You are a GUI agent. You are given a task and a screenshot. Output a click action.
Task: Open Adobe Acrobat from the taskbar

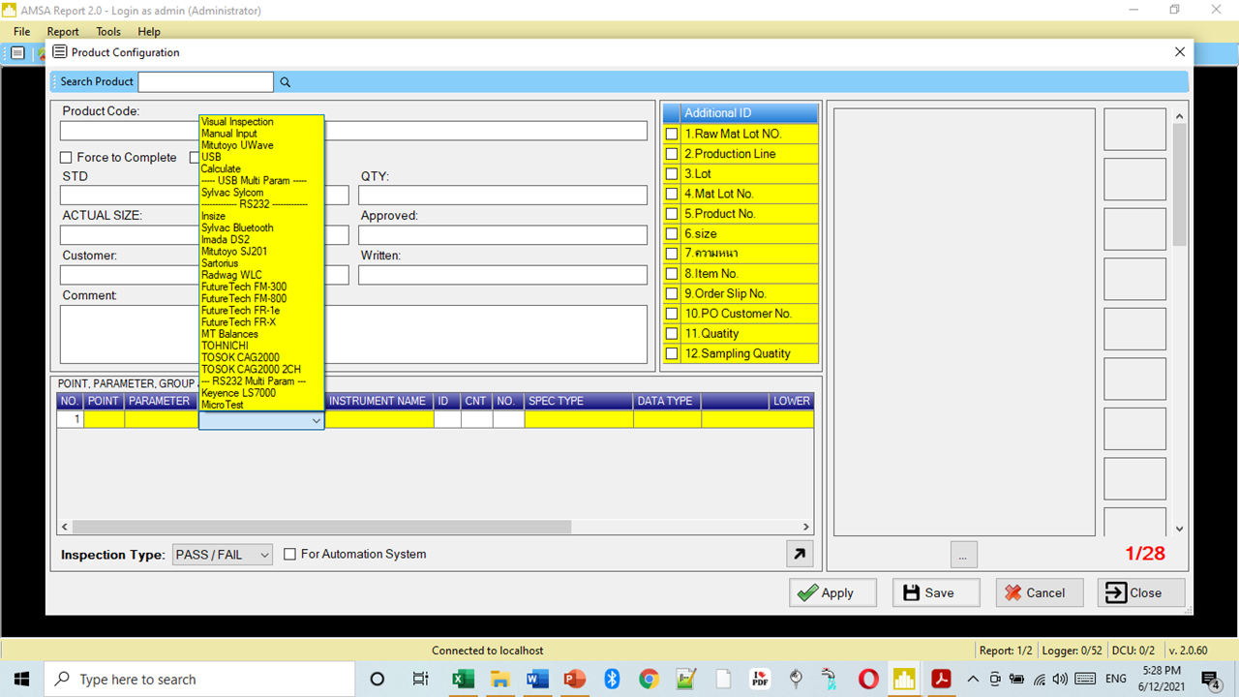point(942,679)
